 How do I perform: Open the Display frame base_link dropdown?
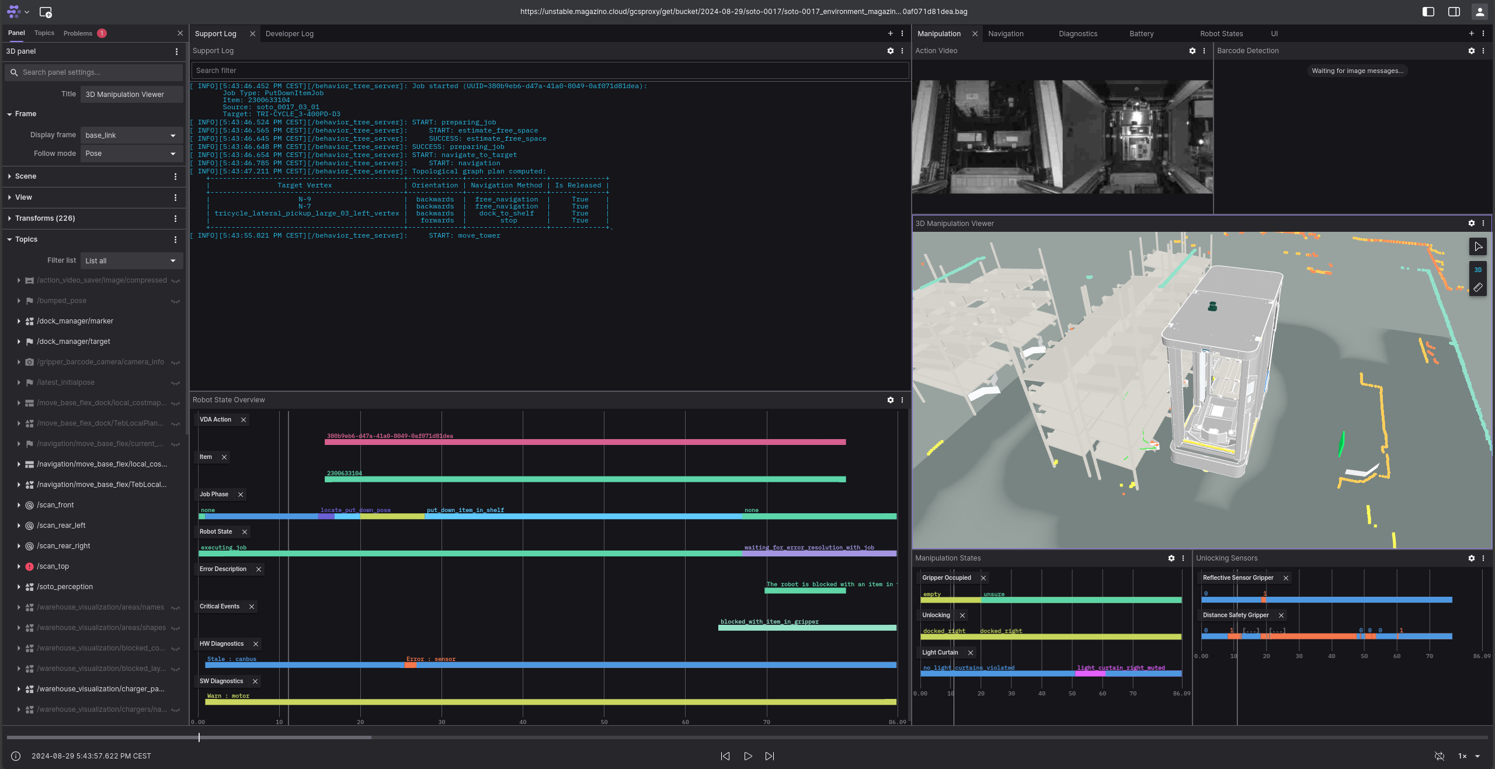coord(131,135)
